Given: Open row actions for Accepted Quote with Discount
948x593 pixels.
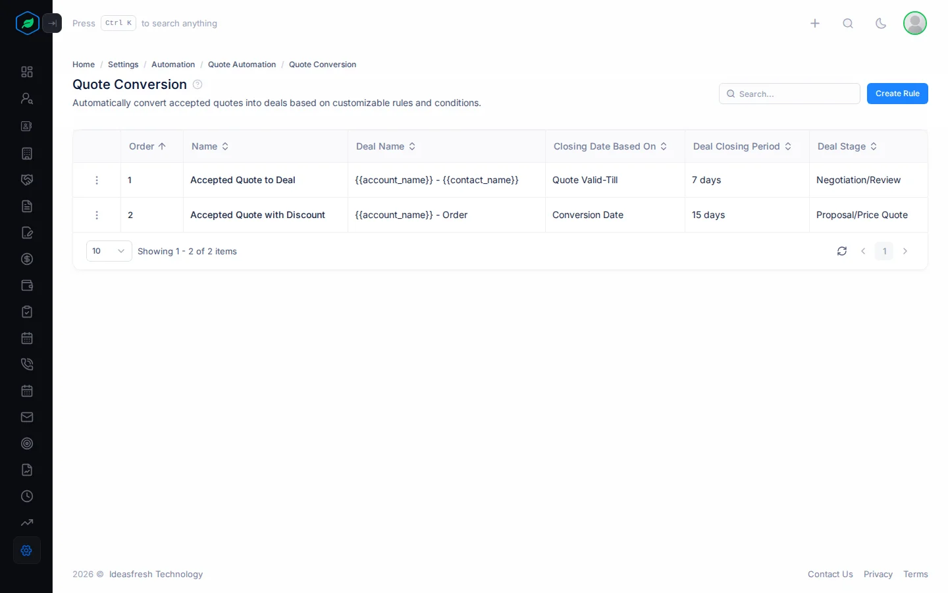Looking at the screenshot, I should point(97,215).
